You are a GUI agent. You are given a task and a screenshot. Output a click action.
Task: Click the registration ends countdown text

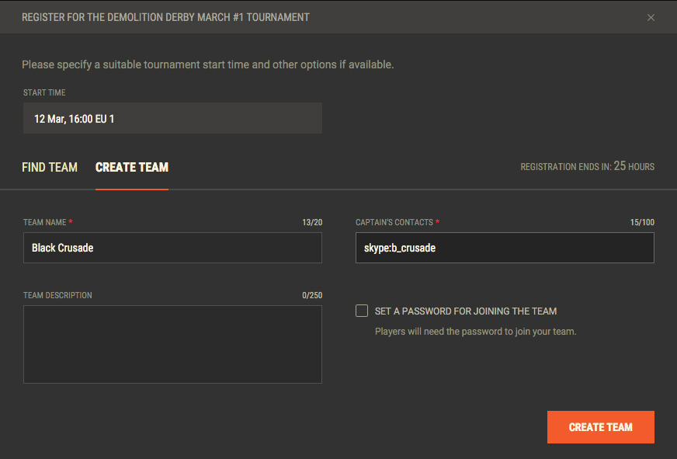coord(587,166)
